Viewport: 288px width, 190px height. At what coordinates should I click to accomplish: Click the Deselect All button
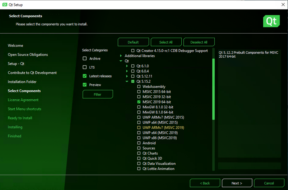[x=199, y=42]
